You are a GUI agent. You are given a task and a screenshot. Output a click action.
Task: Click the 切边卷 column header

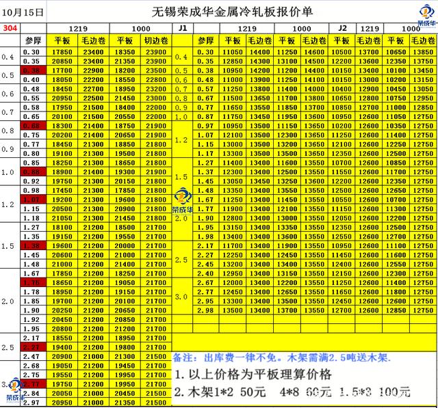[x=156, y=41]
